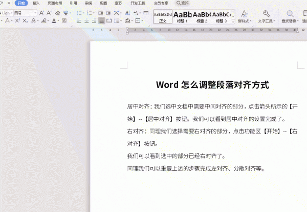Click the ruler's right indent marker

(297, 31)
